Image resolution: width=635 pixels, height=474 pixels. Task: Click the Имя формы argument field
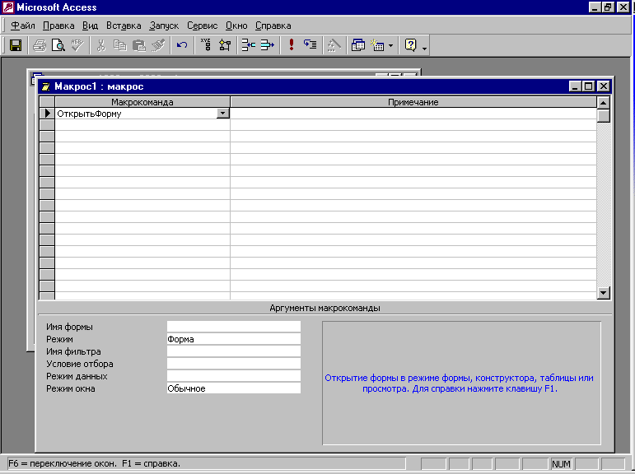pos(234,327)
